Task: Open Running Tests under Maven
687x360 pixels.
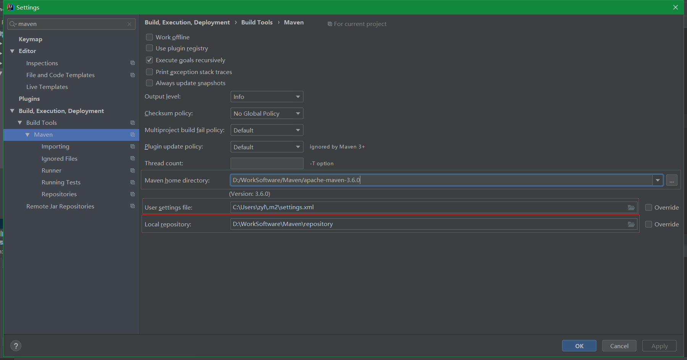Action: click(61, 182)
